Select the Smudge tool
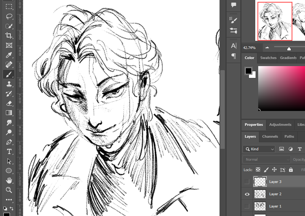Image resolution: width=305 pixels, height=216 pixels. point(9,122)
